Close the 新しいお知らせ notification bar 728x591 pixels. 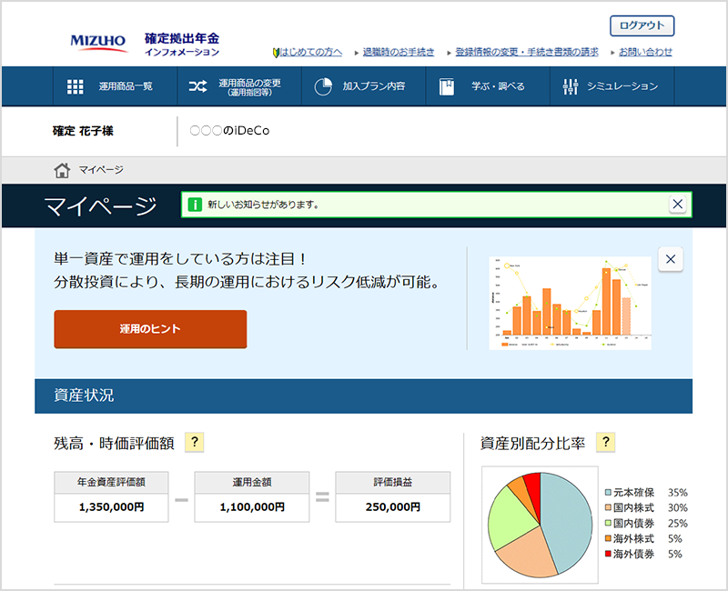(677, 204)
